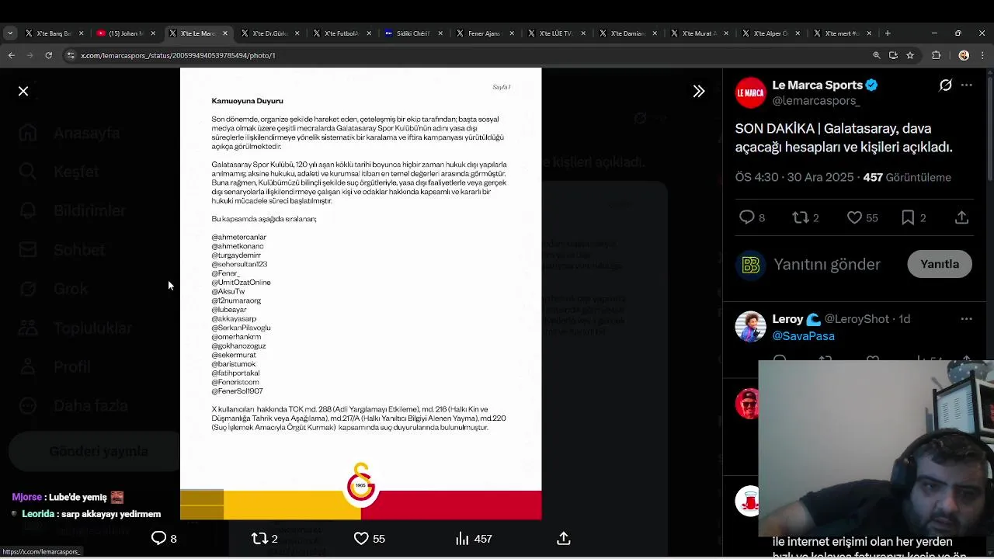Switch to the X'te Alper tab
This screenshot has width=994, height=559.
tap(770, 33)
